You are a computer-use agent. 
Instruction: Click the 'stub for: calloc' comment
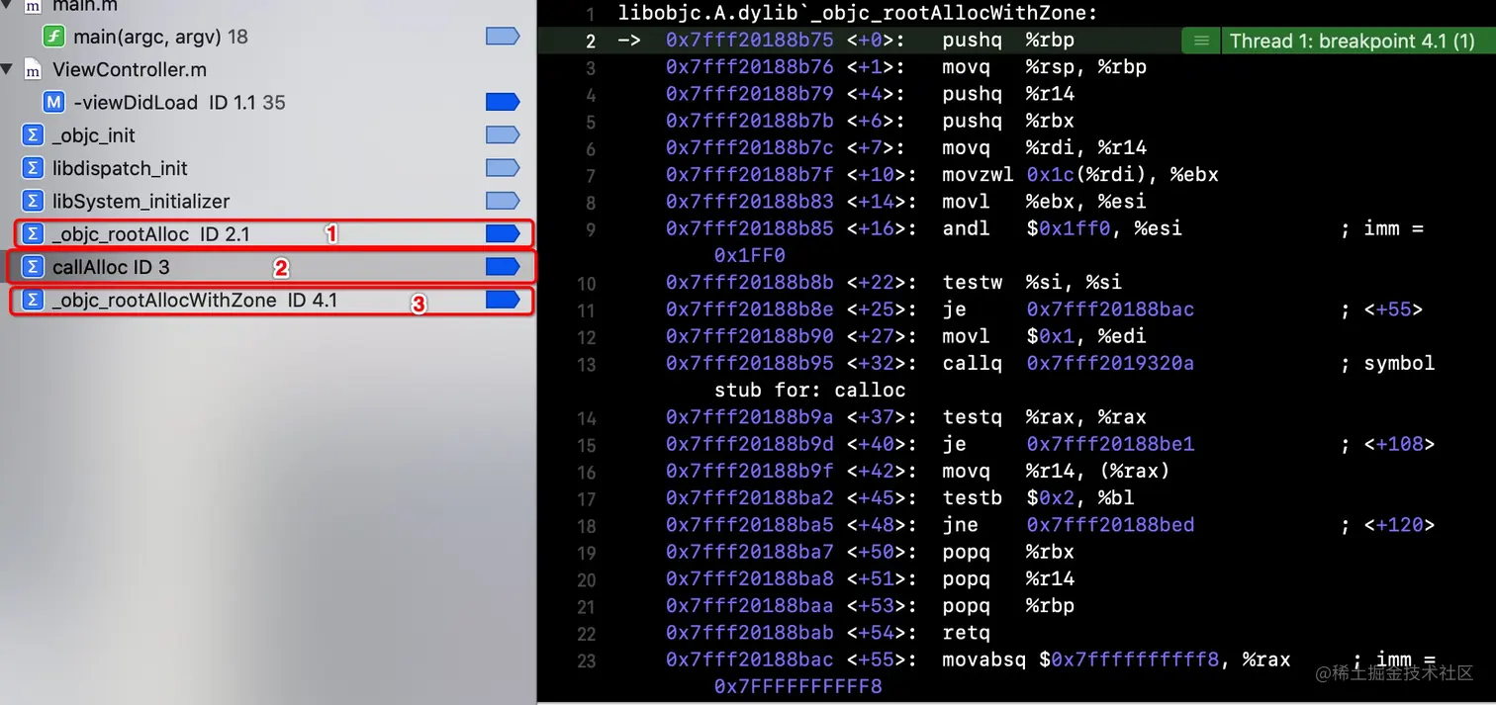click(810, 390)
